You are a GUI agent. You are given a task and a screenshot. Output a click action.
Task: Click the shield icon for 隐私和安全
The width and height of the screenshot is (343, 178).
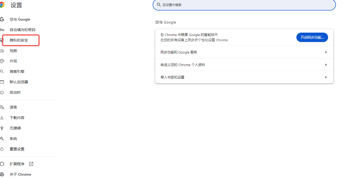(2, 40)
